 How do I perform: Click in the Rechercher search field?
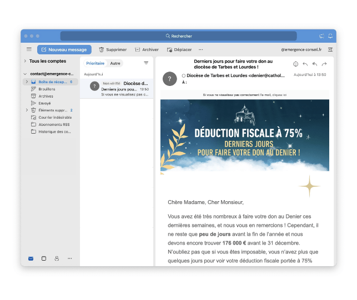179,36
